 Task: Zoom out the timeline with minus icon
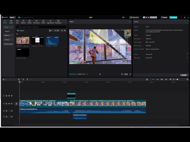tap(173, 79)
